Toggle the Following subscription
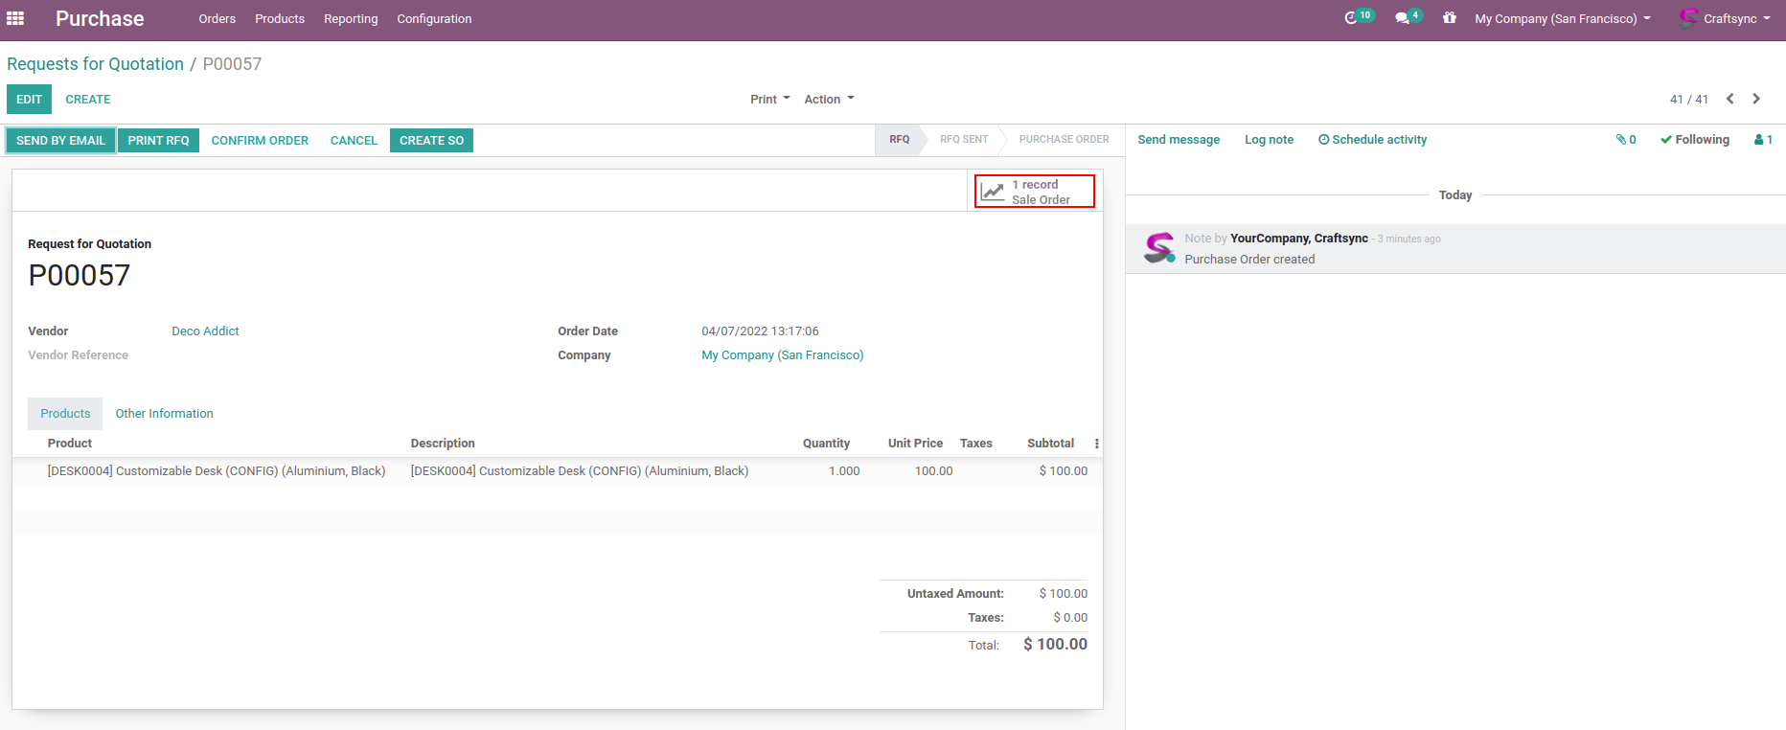1786x730 pixels. click(x=1695, y=140)
